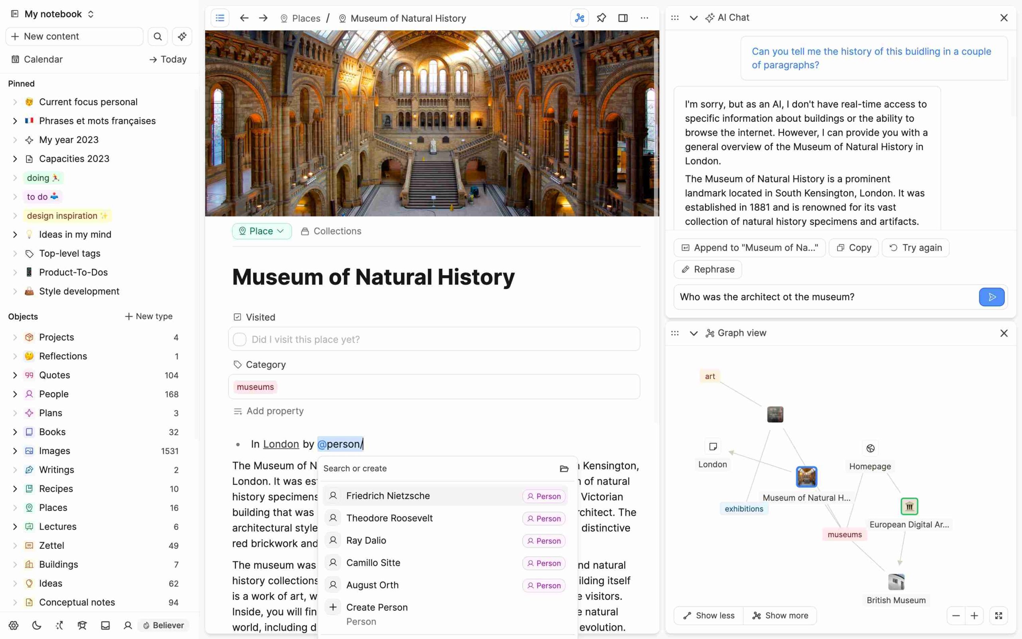This screenshot has height=639, width=1022.
Task: Toggle the side panel layout icon
Action: 623,18
